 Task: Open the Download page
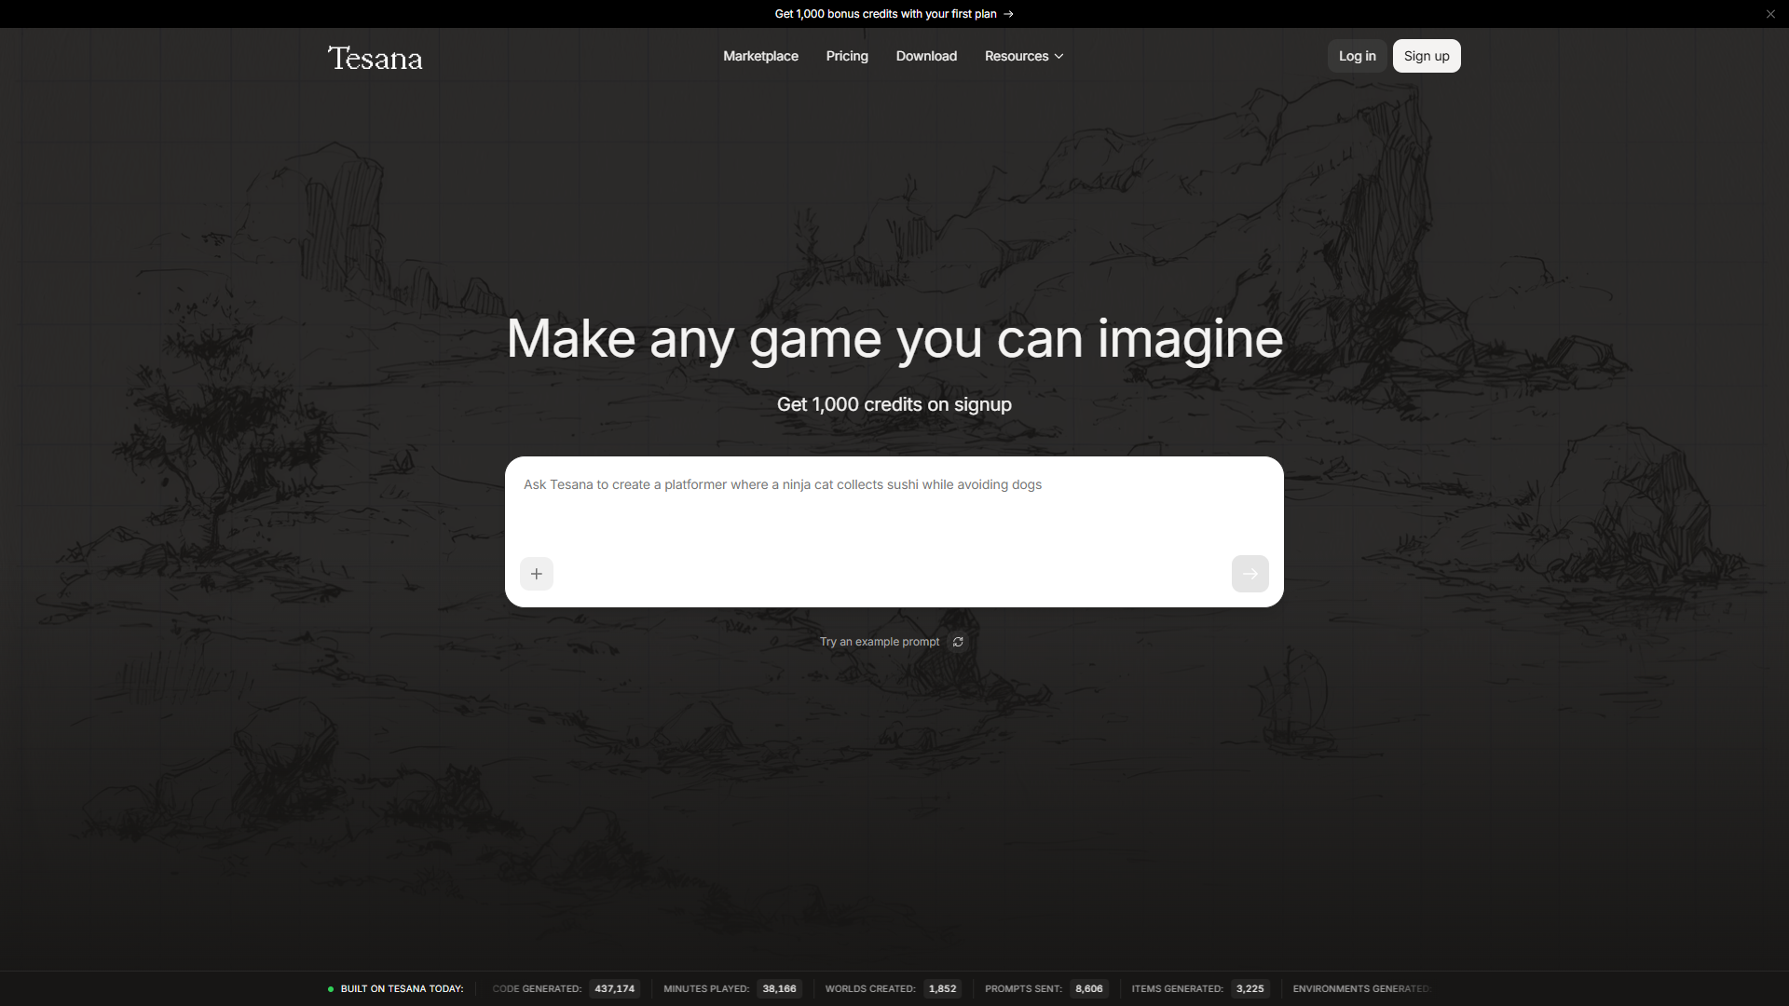926,56
